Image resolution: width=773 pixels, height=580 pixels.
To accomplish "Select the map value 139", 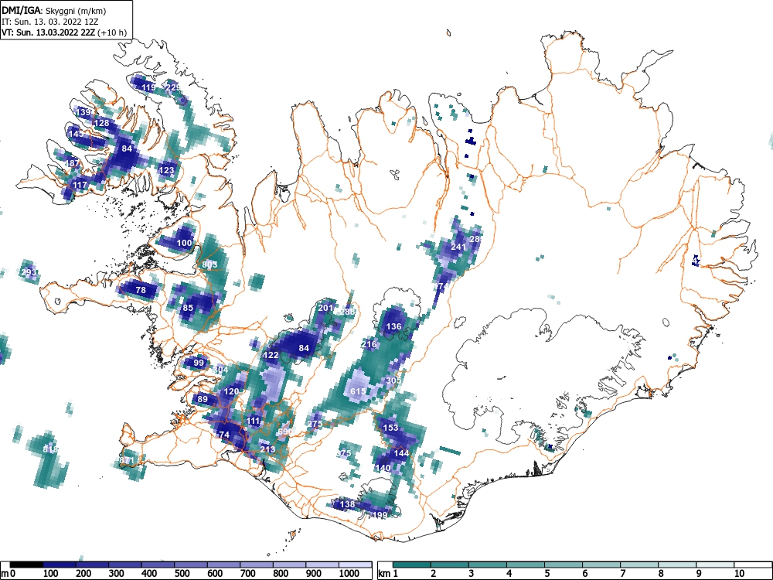I will [x=83, y=112].
